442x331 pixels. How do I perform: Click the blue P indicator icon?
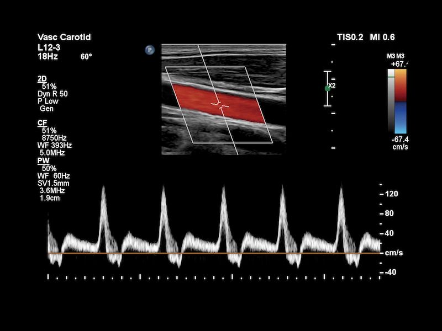pos(150,50)
